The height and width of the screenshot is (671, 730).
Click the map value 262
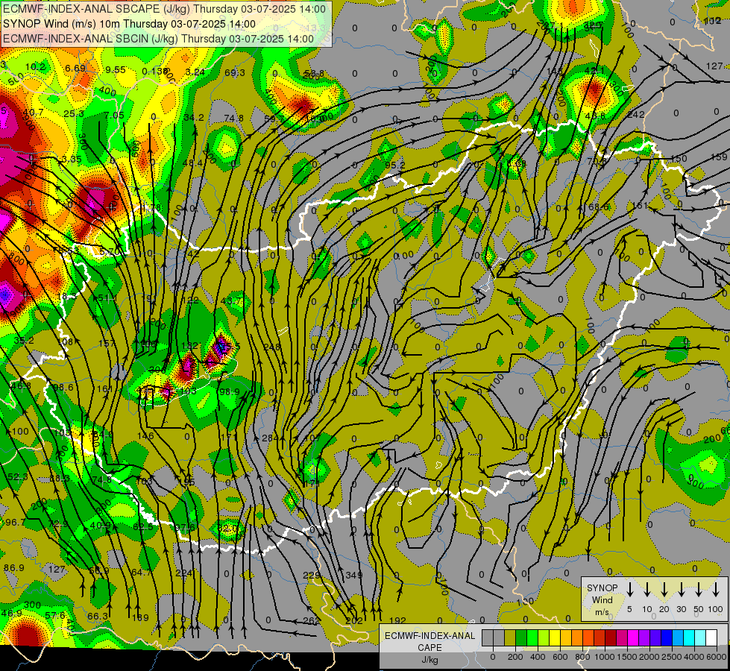click(x=312, y=620)
